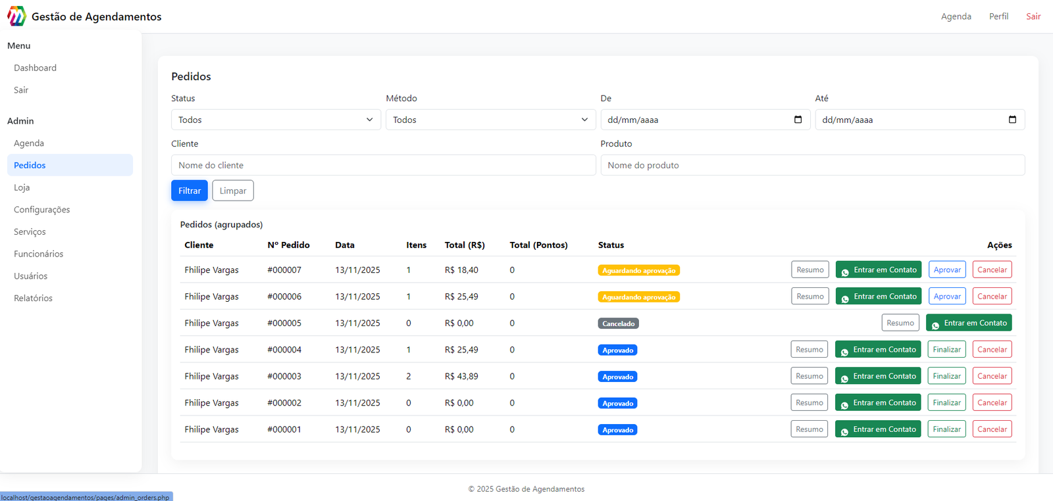Cancel order #000002

click(992, 403)
